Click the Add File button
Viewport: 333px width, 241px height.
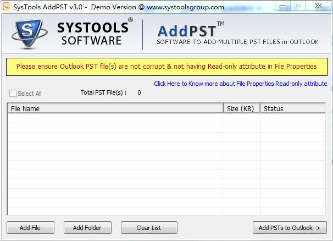(x=30, y=228)
